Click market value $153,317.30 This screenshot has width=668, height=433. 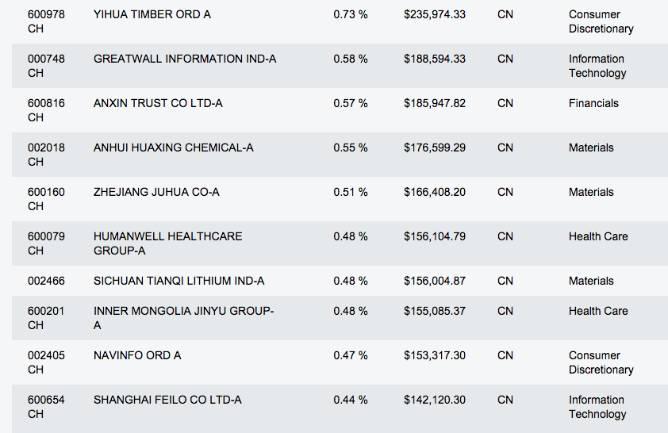(434, 355)
